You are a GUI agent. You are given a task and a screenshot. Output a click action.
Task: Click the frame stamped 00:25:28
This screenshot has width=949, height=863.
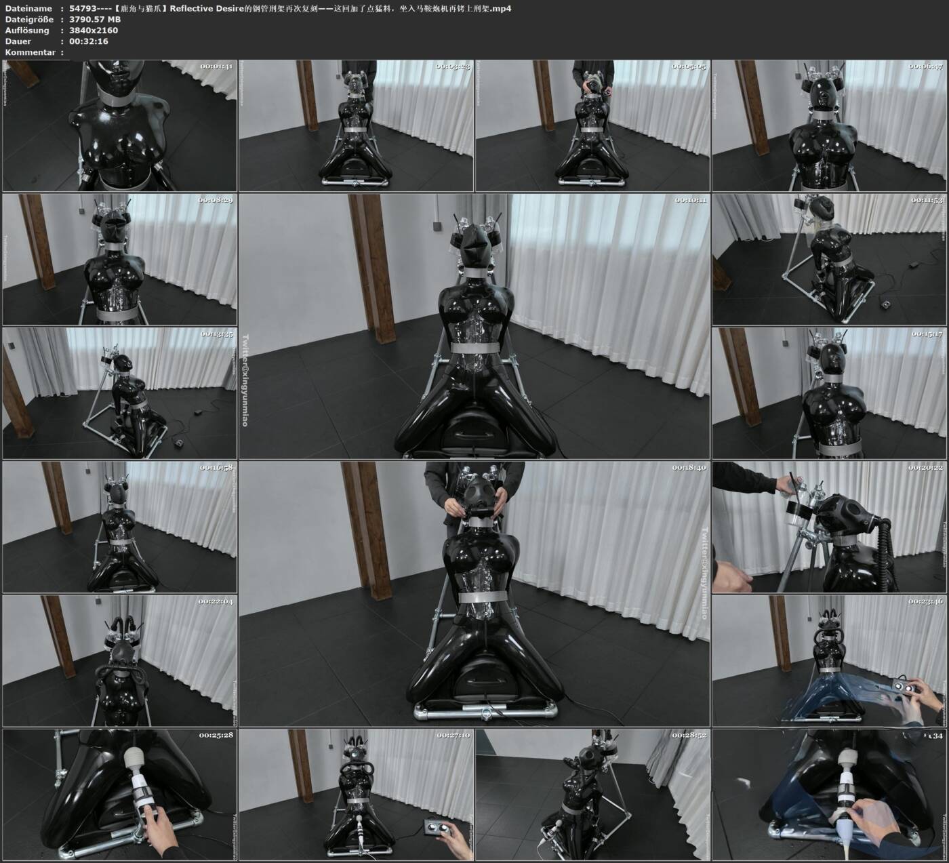[120, 795]
